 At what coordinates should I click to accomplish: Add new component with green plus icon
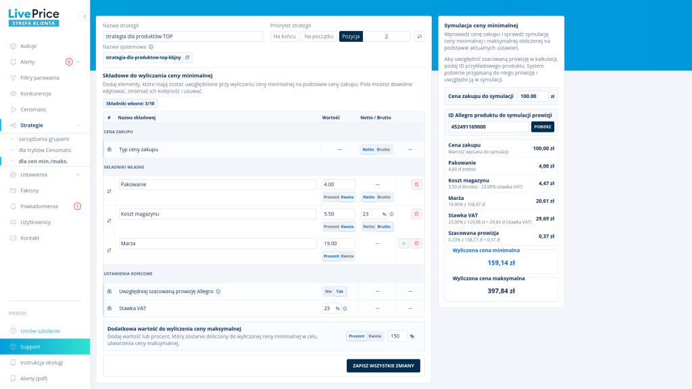tap(404, 243)
